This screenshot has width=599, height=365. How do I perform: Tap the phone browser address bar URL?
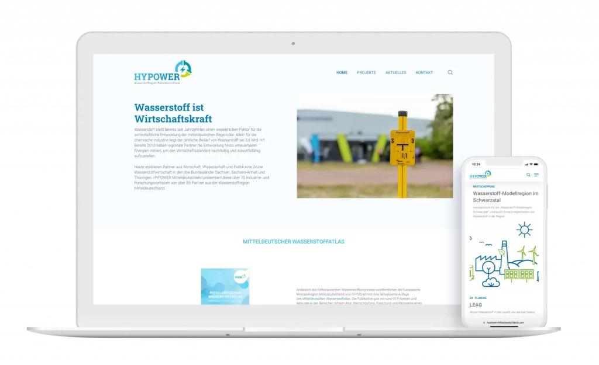(x=505, y=322)
